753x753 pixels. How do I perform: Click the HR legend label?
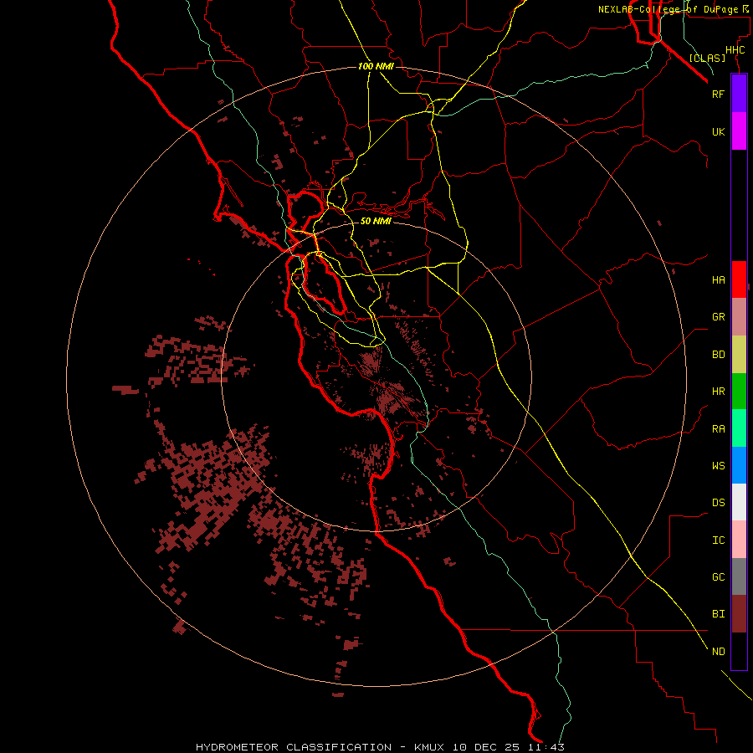pos(718,392)
